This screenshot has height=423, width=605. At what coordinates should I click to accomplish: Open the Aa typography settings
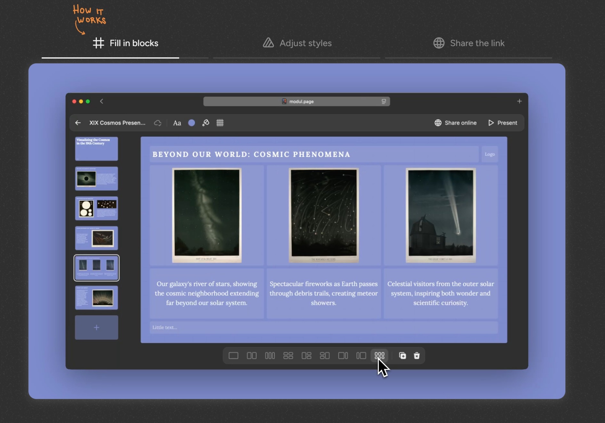(x=177, y=123)
